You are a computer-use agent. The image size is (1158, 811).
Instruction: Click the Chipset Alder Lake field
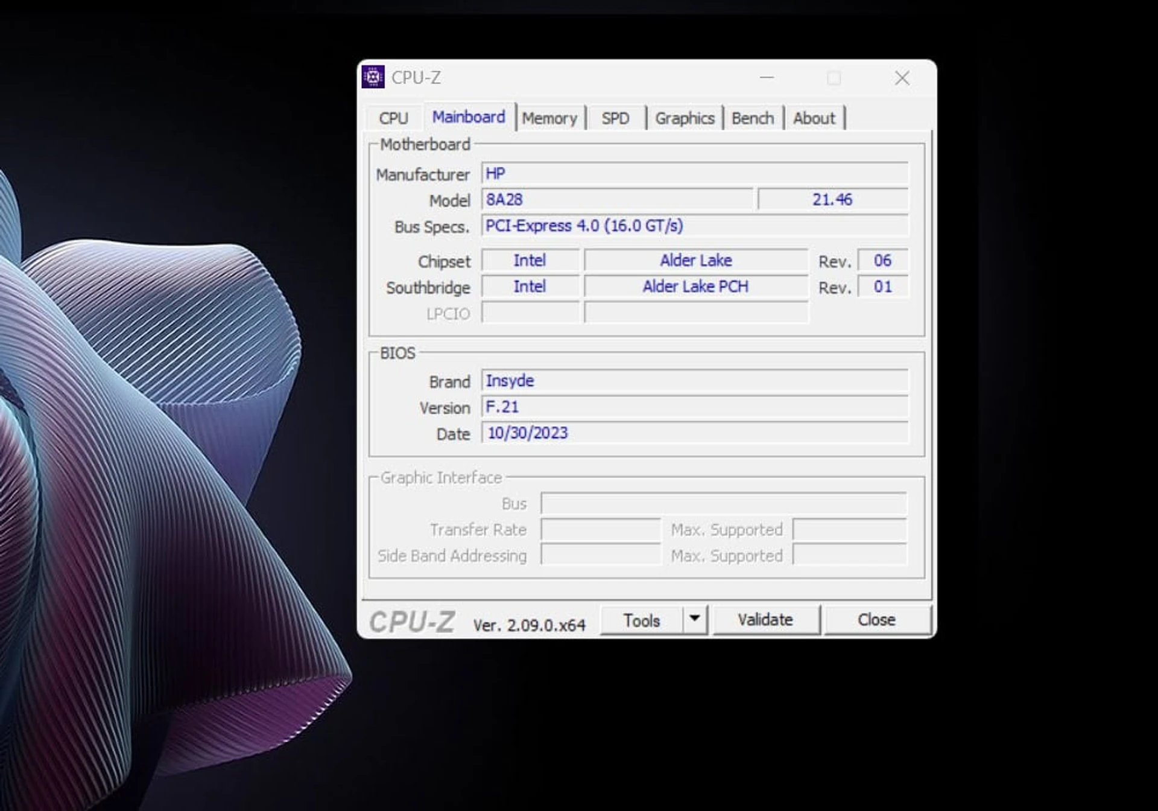click(x=696, y=260)
